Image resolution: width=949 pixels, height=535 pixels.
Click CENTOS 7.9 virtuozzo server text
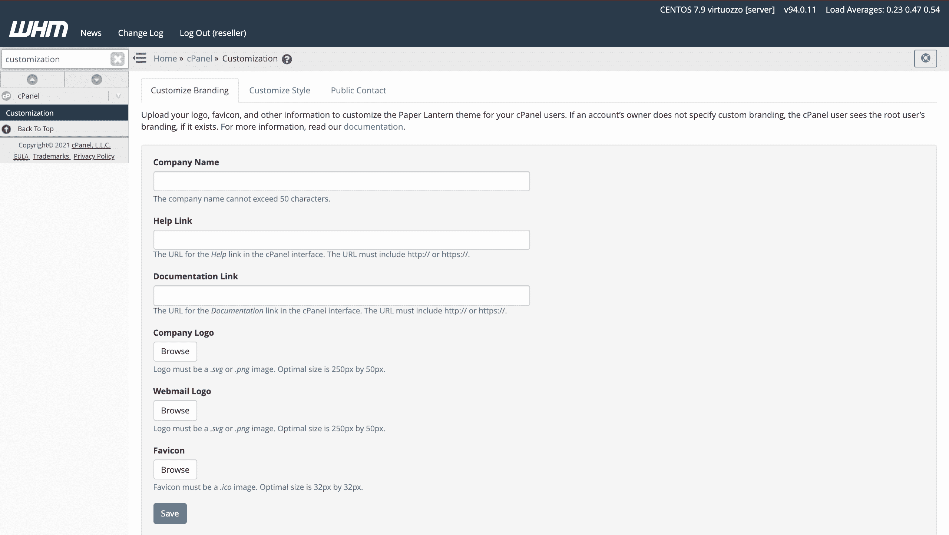tap(717, 10)
